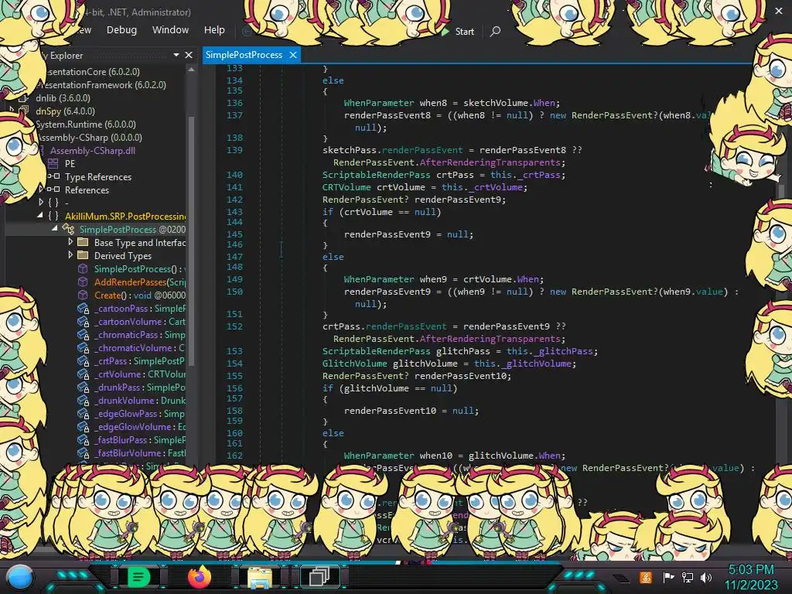The image size is (792, 594).
Task: Click the PE node icon
Action: [x=53, y=163]
